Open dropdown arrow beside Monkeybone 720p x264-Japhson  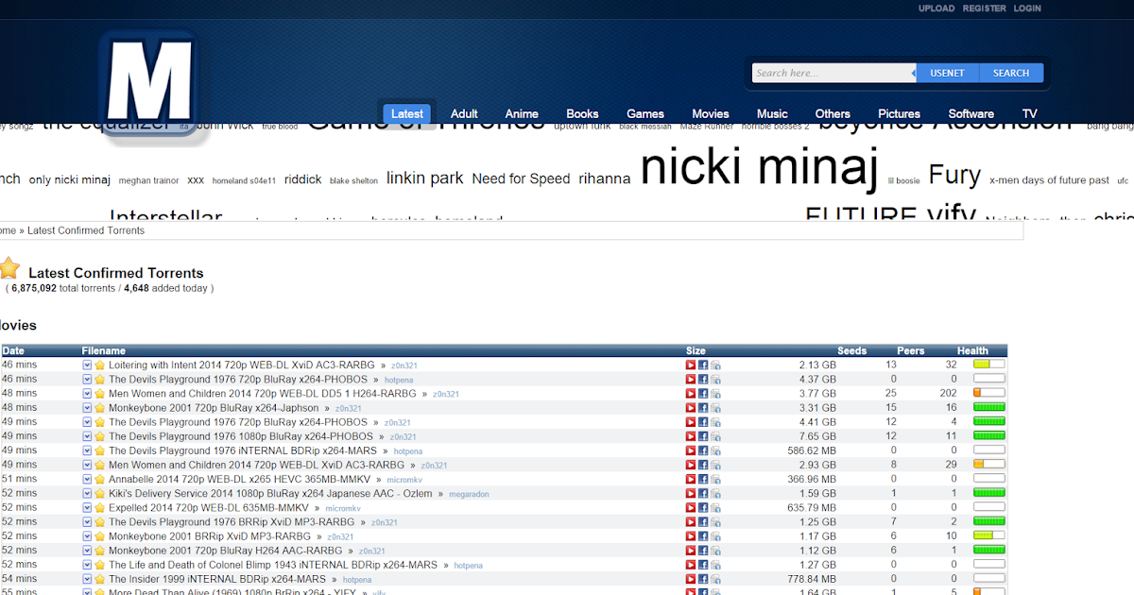(x=88, y=408)
